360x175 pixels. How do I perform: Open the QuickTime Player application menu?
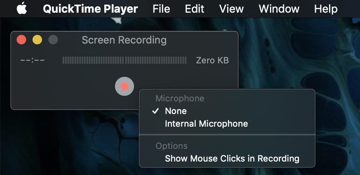point(90,9)
